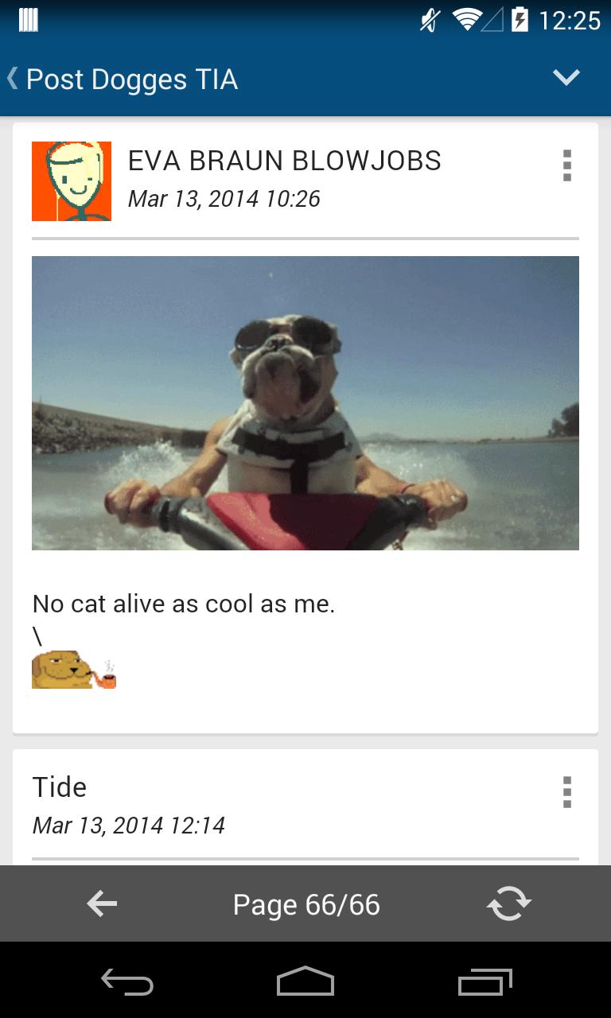The width and height of the screenshot is (611, 1018).
Task: Refresh the thread with the reload icon
Action: coord(509,903)
